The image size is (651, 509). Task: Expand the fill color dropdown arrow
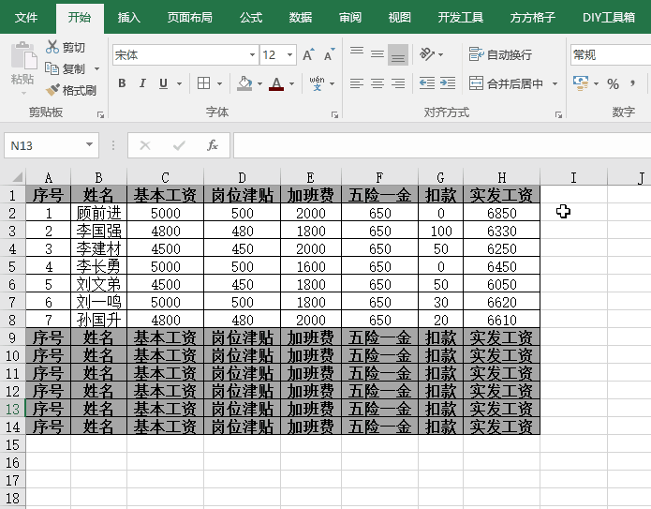coord(259,83)
